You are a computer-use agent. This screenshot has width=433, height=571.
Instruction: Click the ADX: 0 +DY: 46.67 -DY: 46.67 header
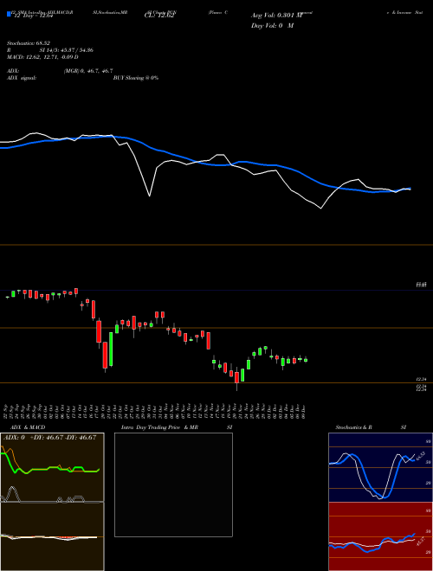click(49, 437)
